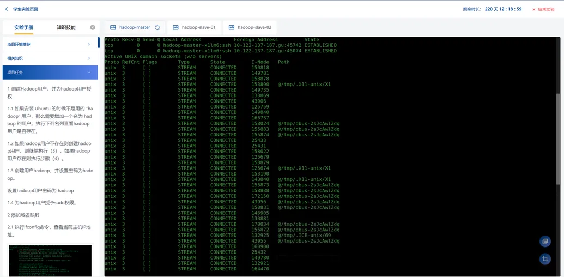The height and width of the screenshot is (277, 564).
Task: Open the ifconfig screenshot thumbnail
Action: pyautogui.click(x=50, y=260)
